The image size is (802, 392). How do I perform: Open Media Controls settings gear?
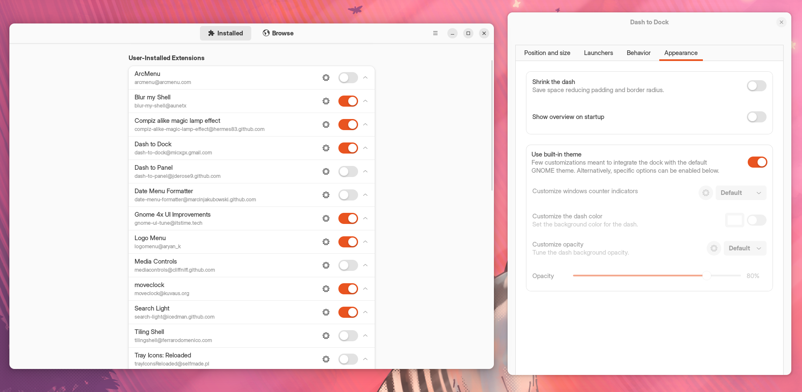click(x=326, y=265)
